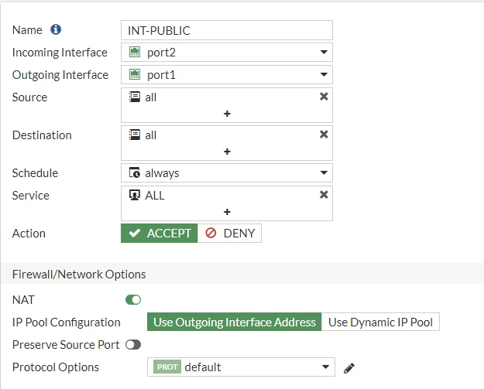
Task: Click the Destination 'all' entry text
Action: click(151, 135)
